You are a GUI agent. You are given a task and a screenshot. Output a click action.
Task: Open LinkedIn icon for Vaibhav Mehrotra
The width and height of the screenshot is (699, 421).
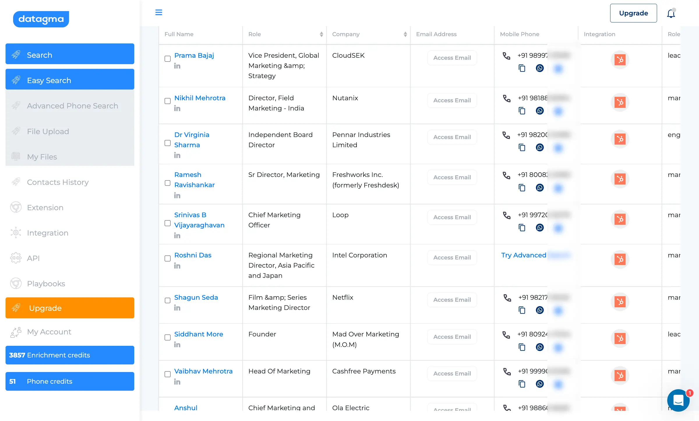click(x=177, y=382)
